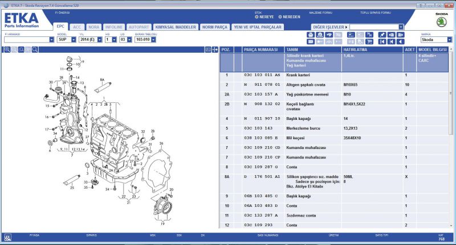Select the Yağ püskürtme memesi row
456x245 pixels.
point(334,94)
